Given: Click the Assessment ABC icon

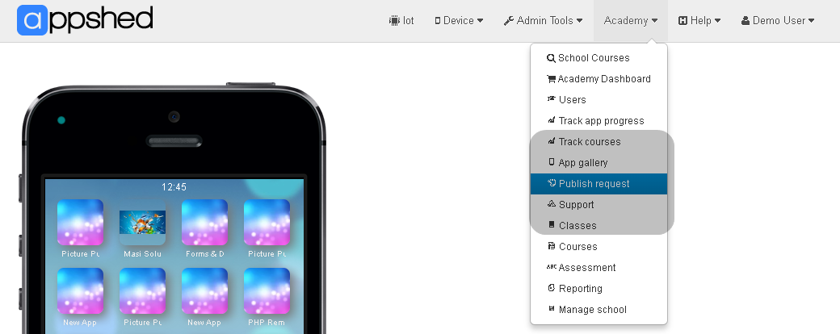Looking at the screenshot, I should tap(551, 266).
